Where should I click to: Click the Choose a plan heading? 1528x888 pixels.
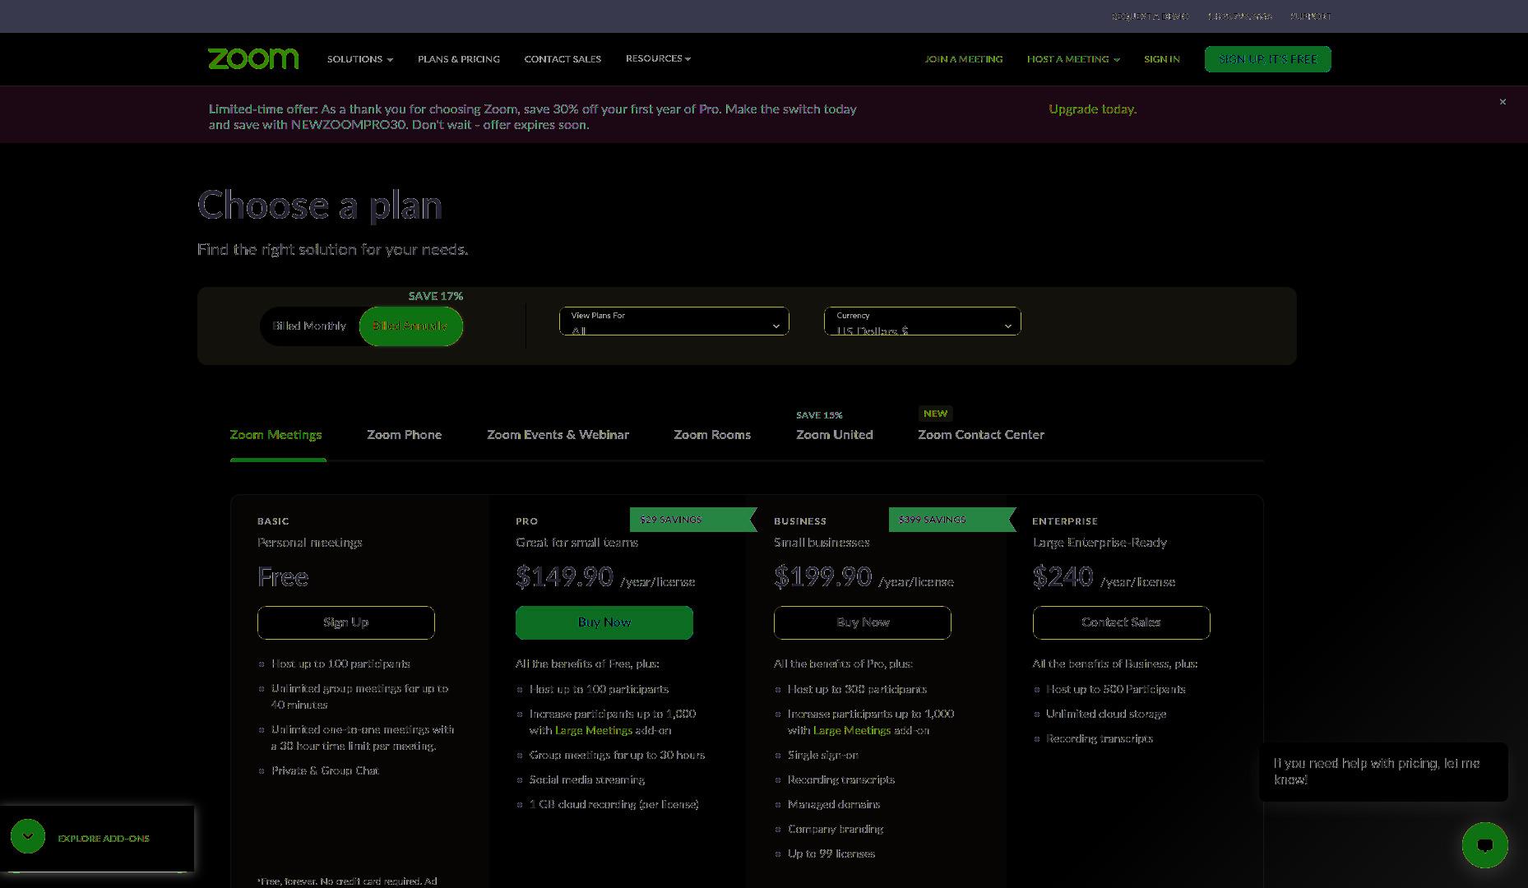(x=320, y=205)
